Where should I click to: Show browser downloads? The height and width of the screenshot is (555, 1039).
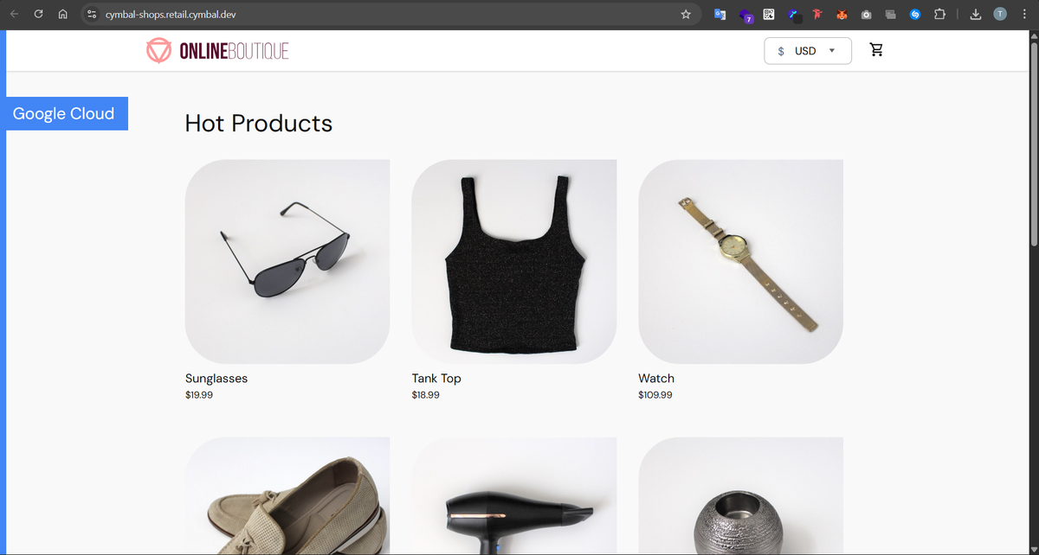(976, 14)
